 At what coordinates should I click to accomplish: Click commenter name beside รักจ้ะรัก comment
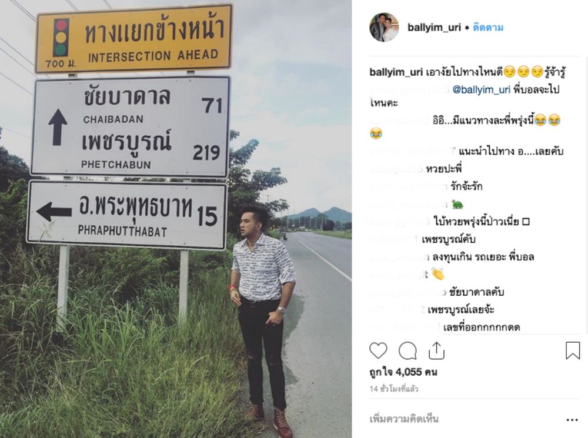[409, 186]
